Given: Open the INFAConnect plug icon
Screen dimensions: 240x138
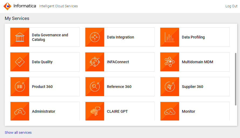Looking at the screenshot, I should click(x=95, y=62).
